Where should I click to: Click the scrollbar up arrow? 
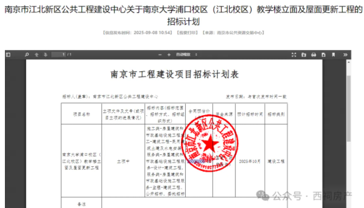(348, 62)
